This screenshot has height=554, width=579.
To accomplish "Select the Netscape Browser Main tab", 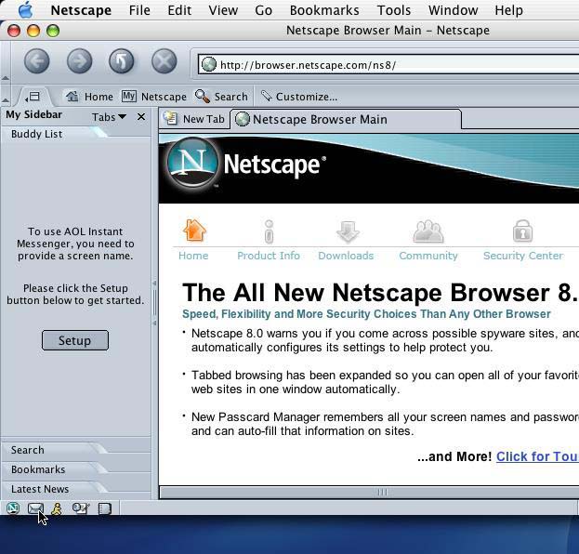I will 346,119.
